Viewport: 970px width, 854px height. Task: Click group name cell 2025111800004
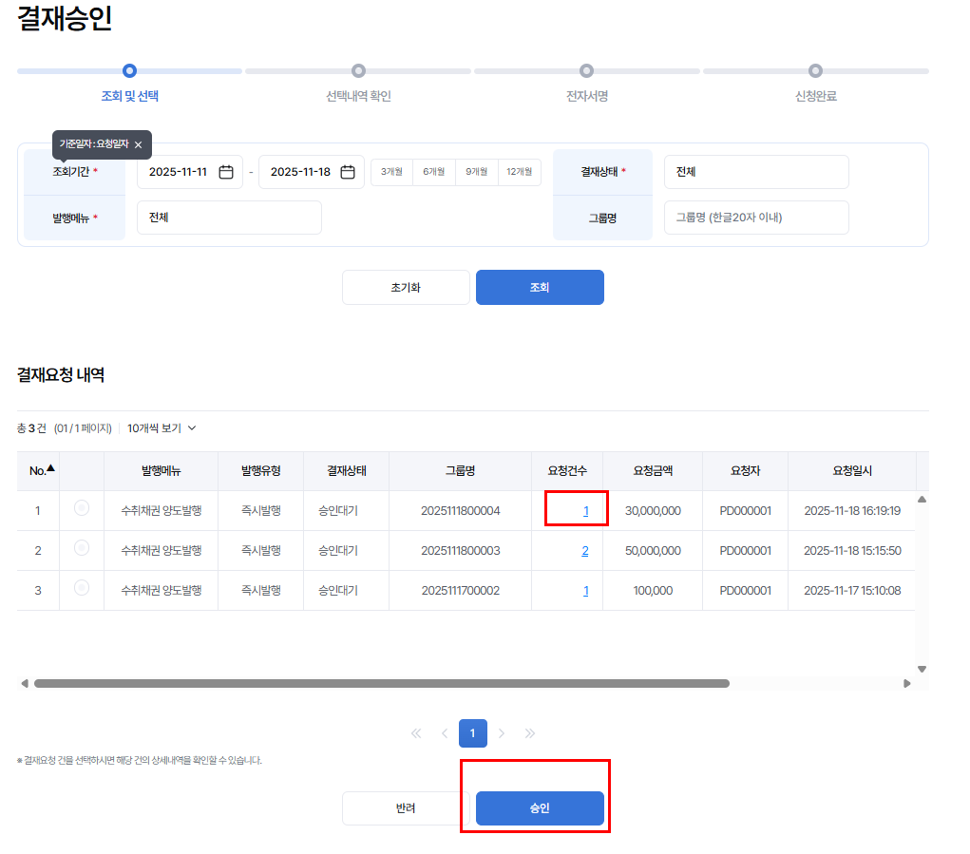click(460, 511)
